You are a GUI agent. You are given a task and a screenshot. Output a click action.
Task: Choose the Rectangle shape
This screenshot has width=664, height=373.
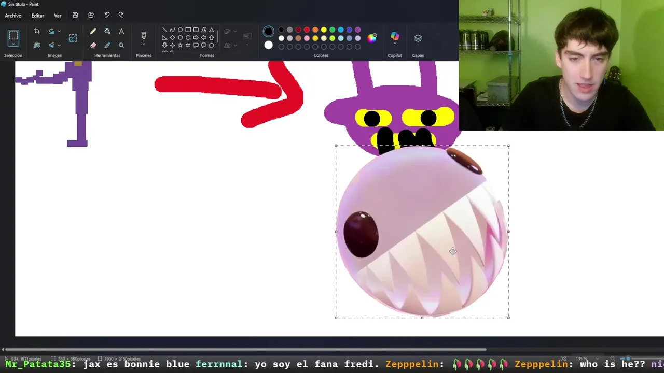tap(188, 30)
